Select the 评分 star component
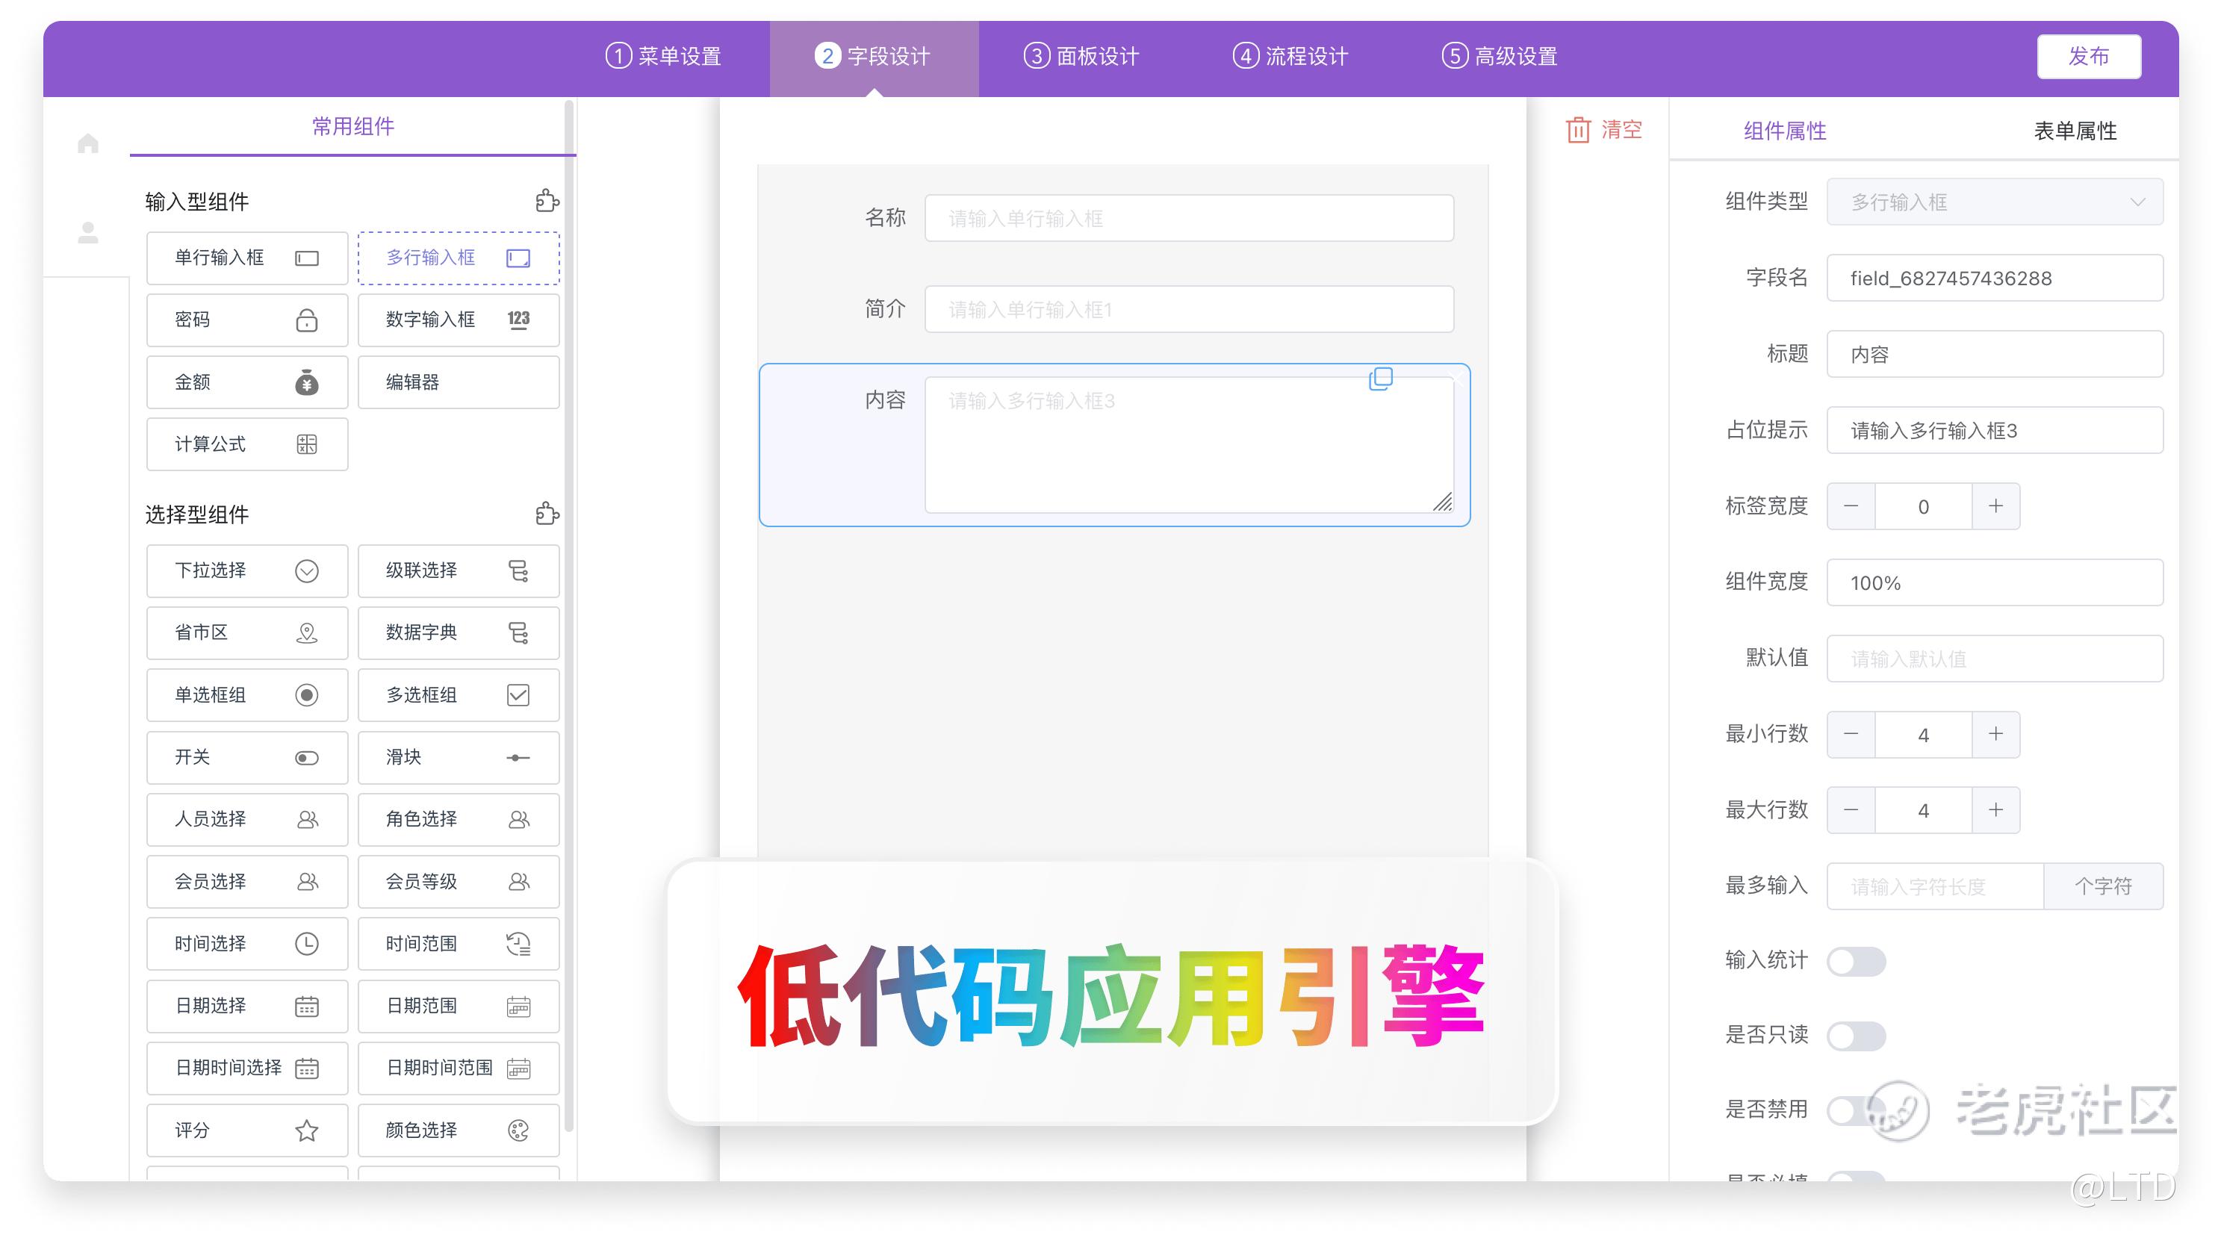 [246, 1130]
